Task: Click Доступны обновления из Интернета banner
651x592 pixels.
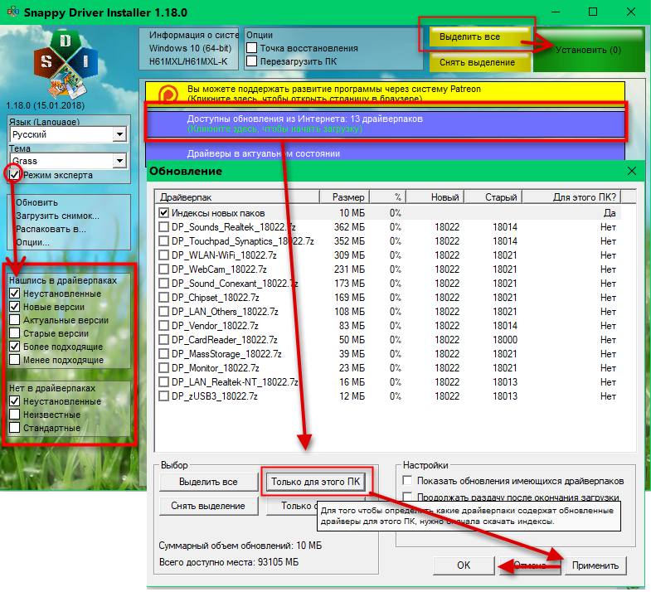Action: pyautogui.click(x=386, y=124)
